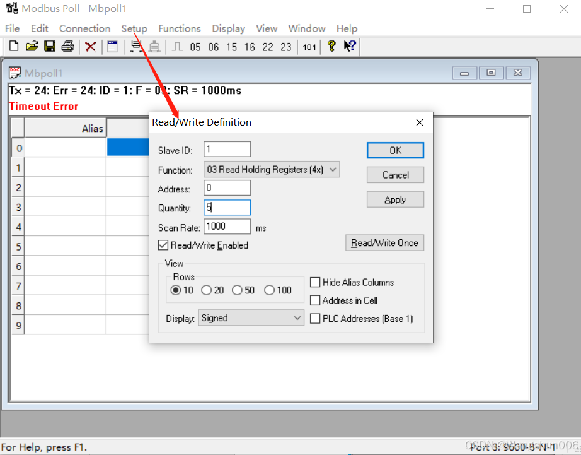Open the Help menu
Screen dimensions: 581x455
click(347, 28)
